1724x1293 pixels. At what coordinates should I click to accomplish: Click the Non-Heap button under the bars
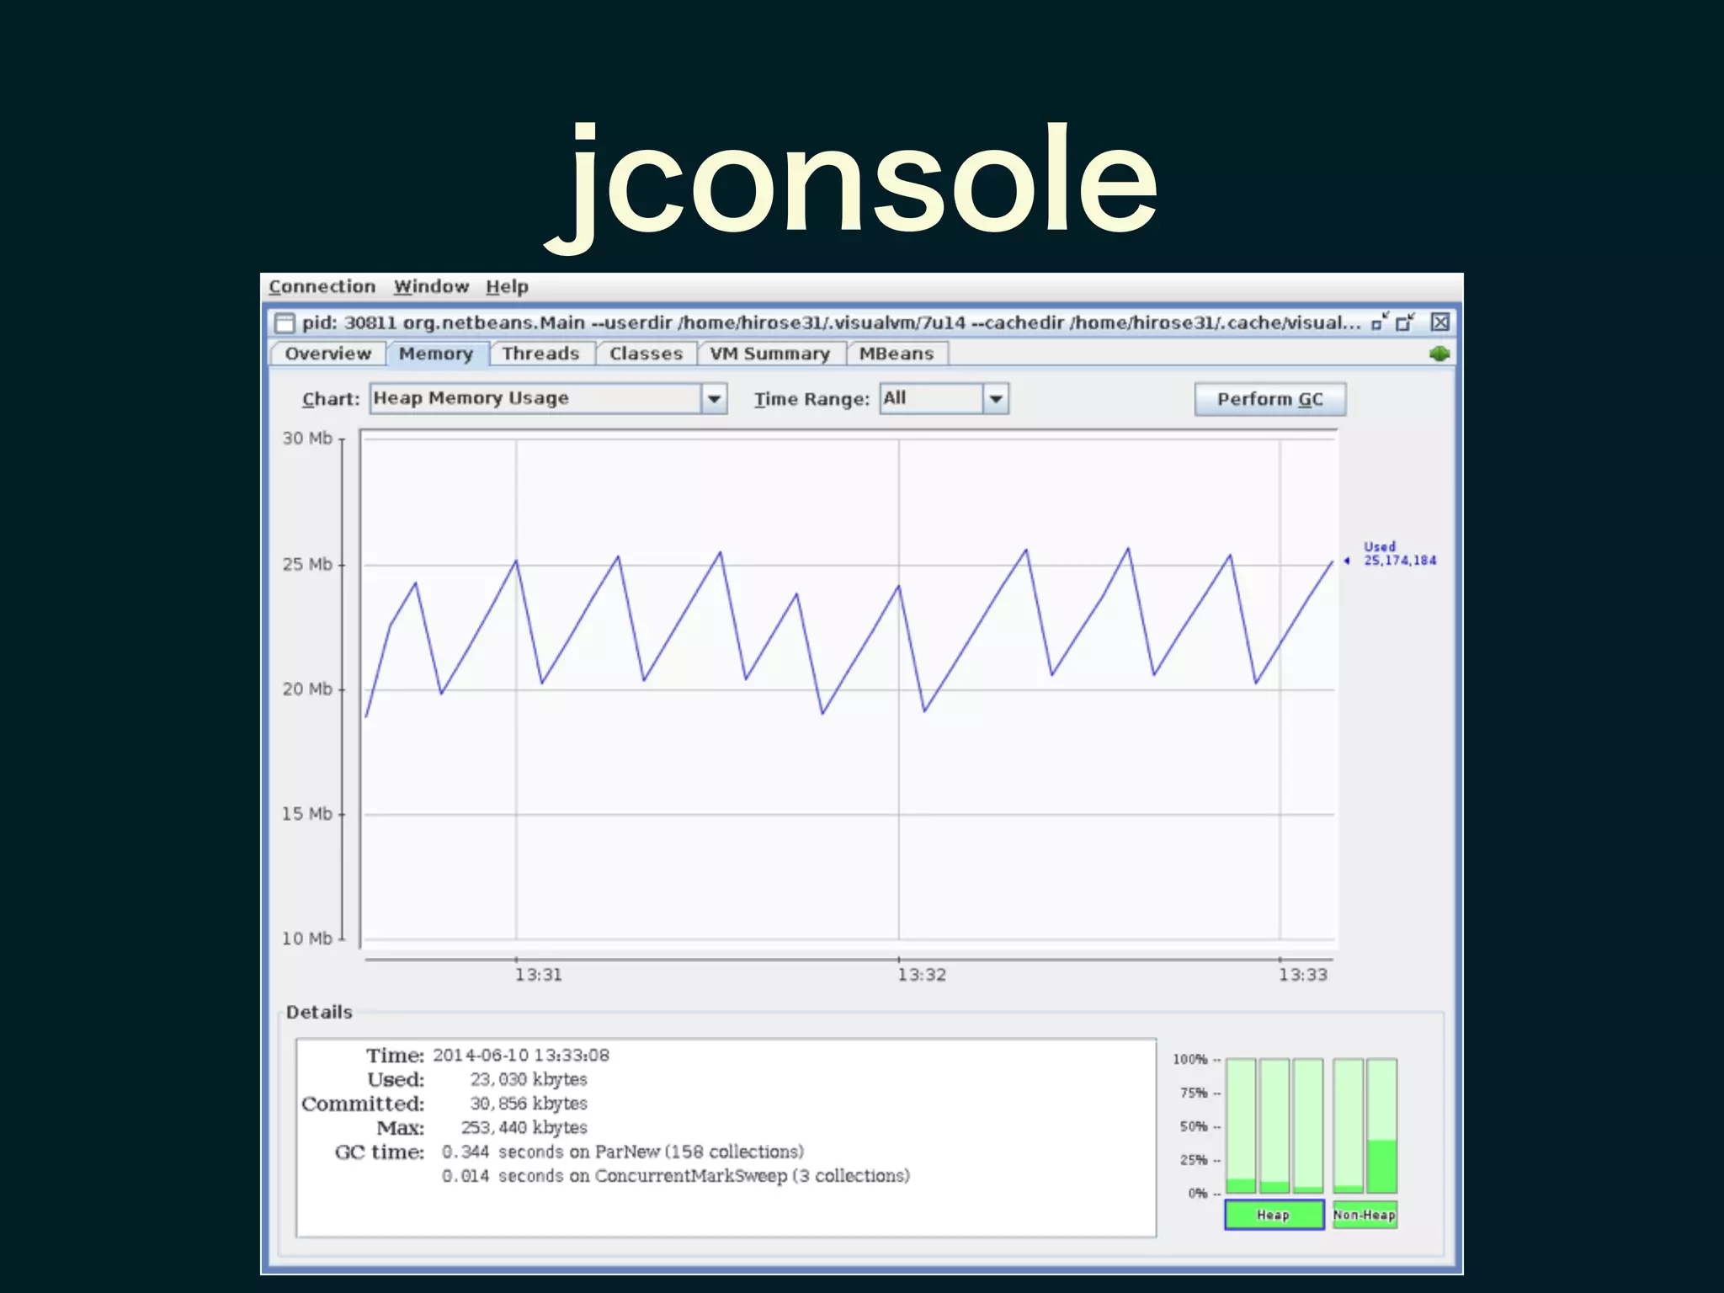tap(1364, 1215)
